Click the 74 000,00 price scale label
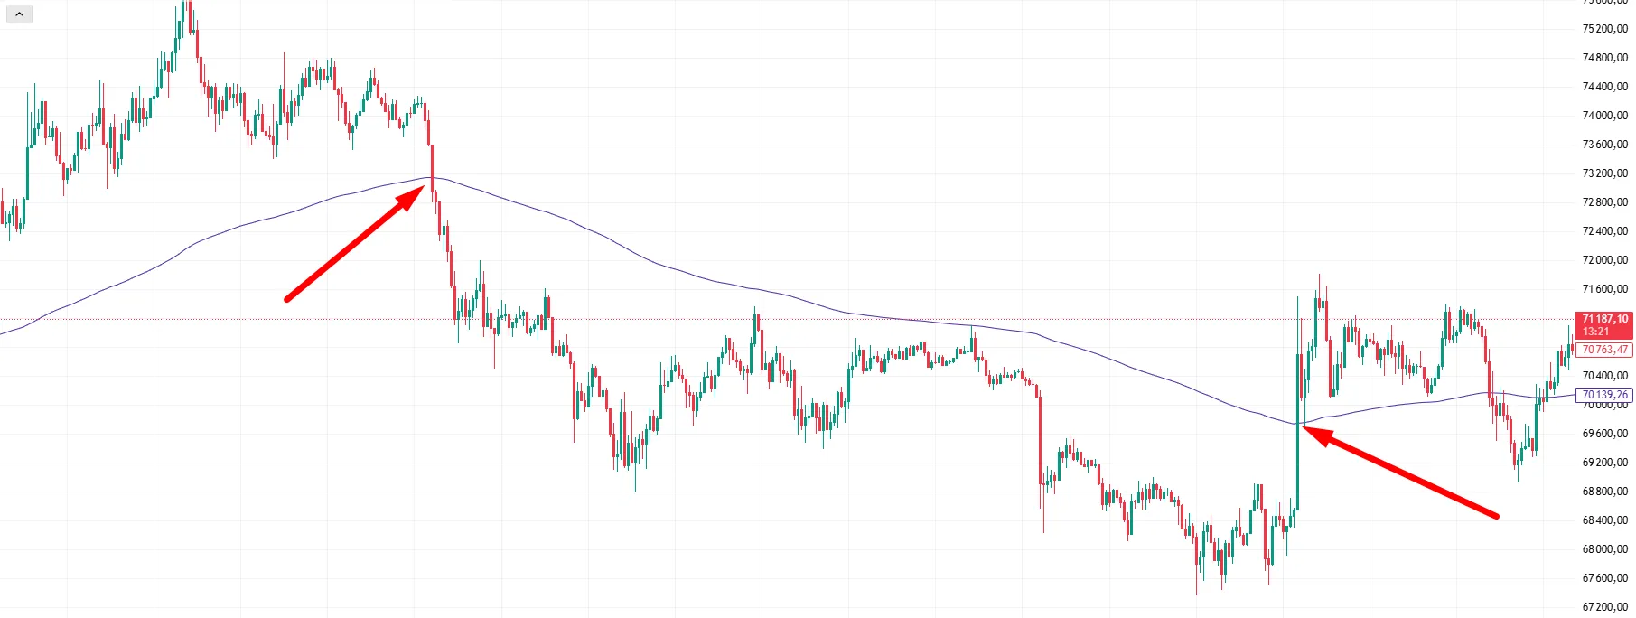Screen dimensions: 1636x618 pos(1604,116)
